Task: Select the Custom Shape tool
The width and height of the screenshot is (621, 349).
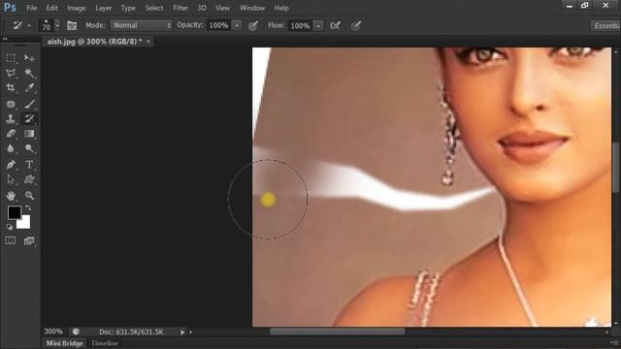Action: [29, 179]
